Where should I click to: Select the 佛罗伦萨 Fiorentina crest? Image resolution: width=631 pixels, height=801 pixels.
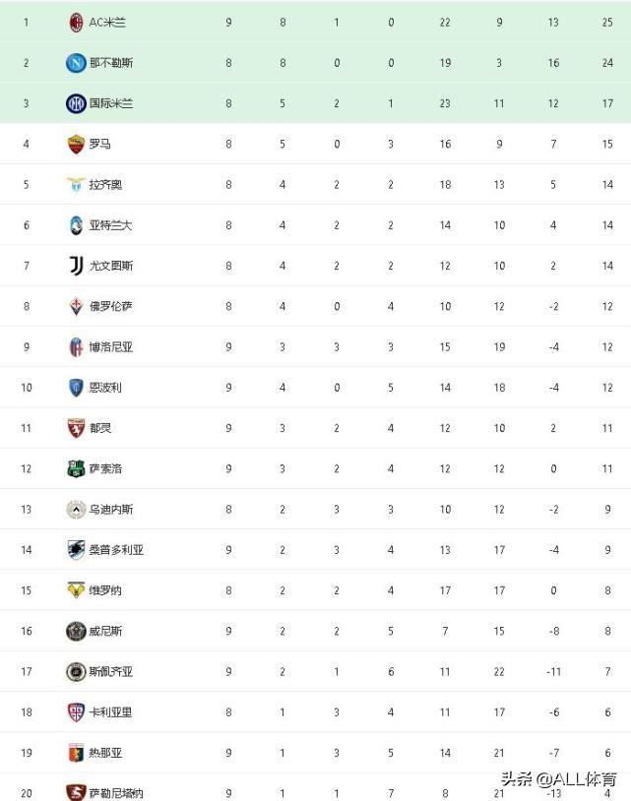click(x=76, y=306)
